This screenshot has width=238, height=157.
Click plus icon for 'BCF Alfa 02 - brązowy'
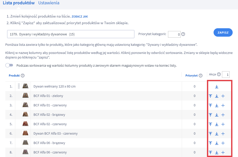tap(223, 115)
